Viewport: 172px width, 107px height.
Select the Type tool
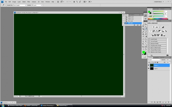click(x=146, y=41)
